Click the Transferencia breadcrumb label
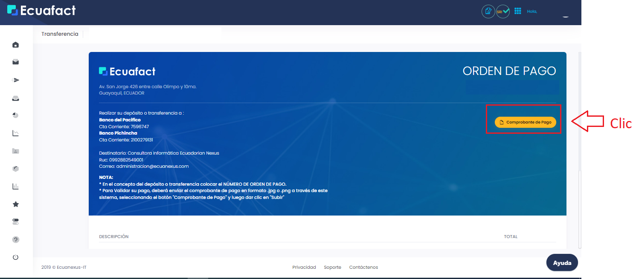This screenshot has height=279, width=636. 60,34
